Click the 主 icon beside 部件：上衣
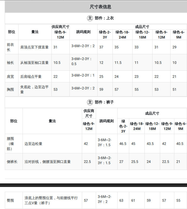Image resolution: width=187 pixels, height=209 pixels. tap(90, 18)
